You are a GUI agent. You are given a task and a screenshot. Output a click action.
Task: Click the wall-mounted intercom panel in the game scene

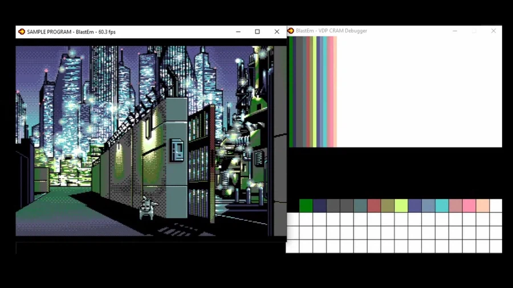tap(177, 150)
